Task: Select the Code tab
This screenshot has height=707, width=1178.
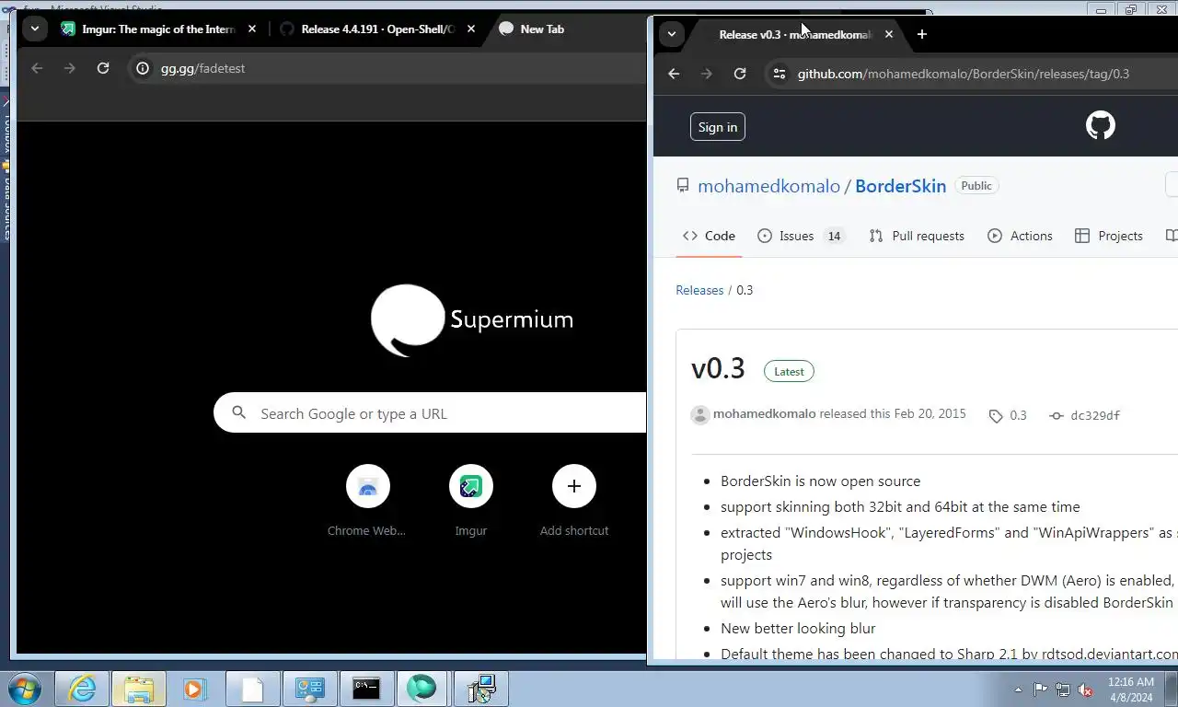Action: [x=709, y=236]
